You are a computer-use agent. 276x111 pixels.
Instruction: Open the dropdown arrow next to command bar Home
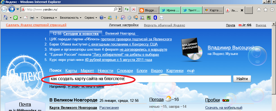(x=11, y=18)
